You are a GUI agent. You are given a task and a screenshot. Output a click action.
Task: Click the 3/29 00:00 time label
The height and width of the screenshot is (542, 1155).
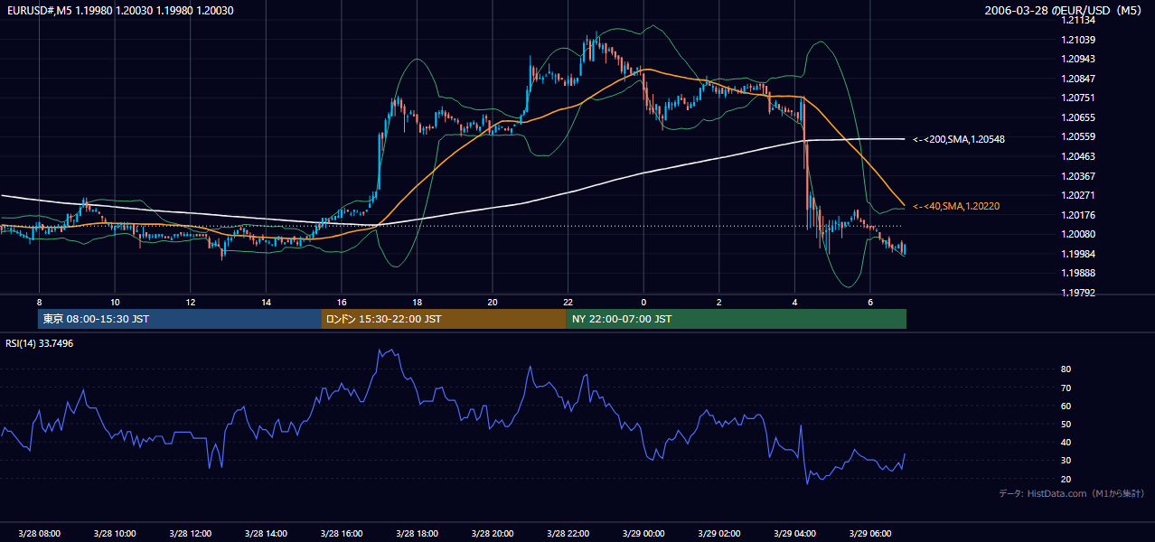pyautogui.click(x=643, y=534)
